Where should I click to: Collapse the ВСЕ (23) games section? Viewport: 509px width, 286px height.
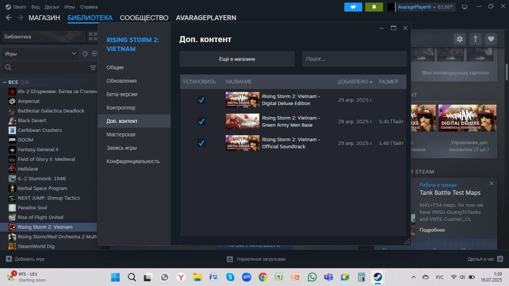tap(5, 82)
